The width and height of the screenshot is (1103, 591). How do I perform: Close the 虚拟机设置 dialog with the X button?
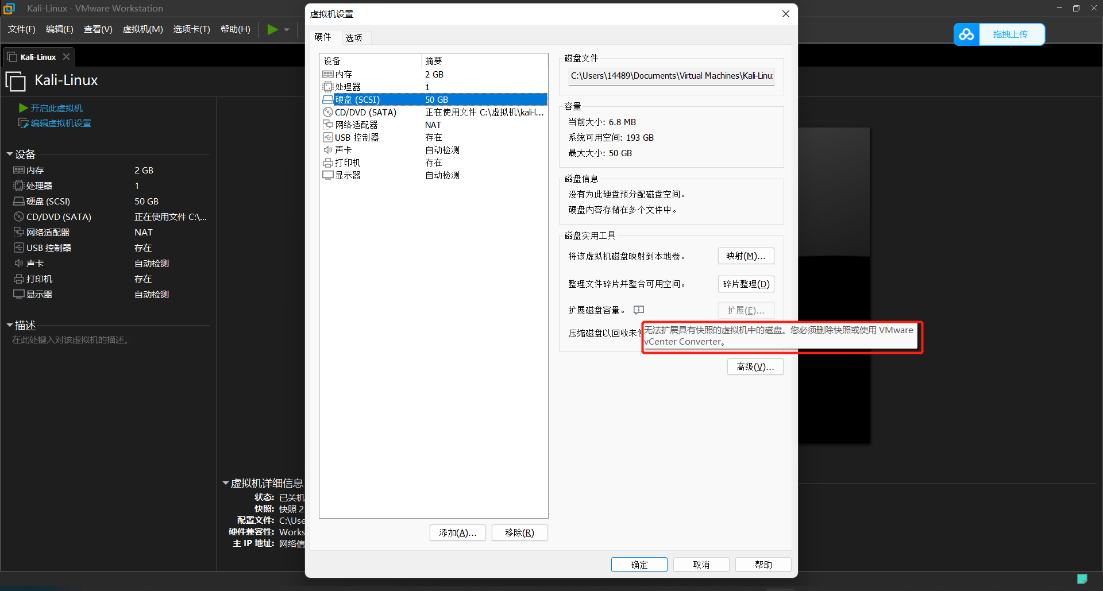786,14
